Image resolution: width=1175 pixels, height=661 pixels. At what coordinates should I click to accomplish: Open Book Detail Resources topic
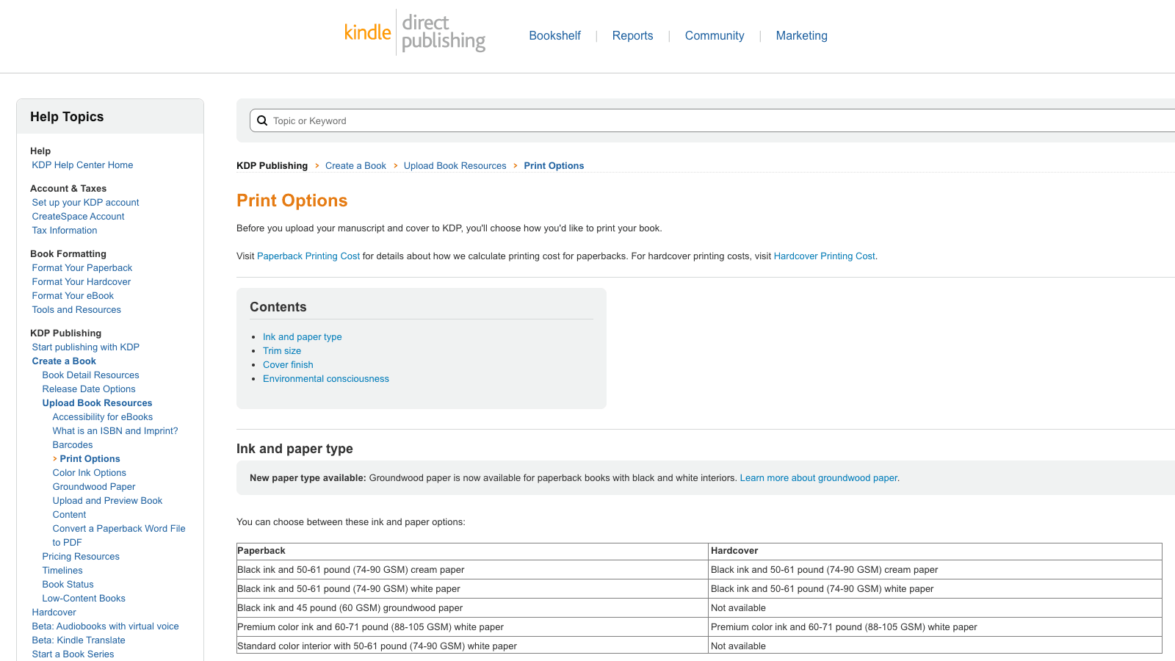[x=90, y=375]
